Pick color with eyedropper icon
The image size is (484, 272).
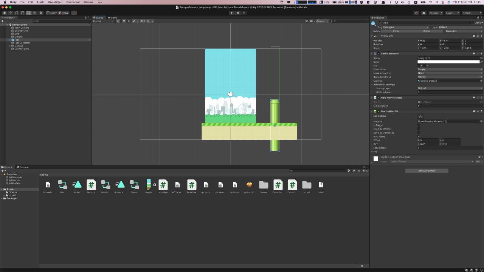481,62
